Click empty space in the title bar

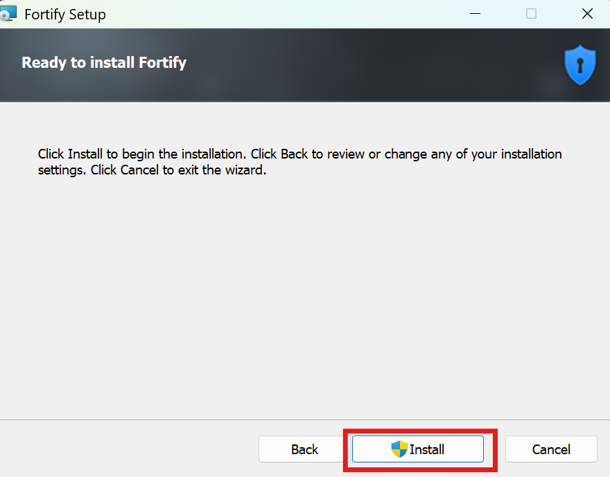pyautogui.click(x=277, y=14)
